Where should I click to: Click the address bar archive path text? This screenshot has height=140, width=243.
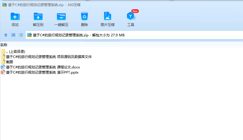point(79,35)
